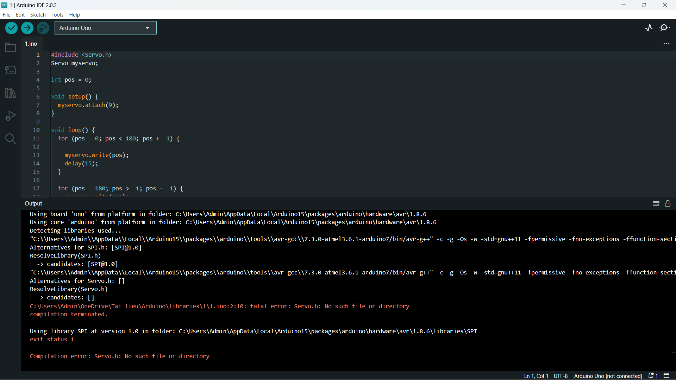Toggle the bottom panel in status bar

click(666, 376)
